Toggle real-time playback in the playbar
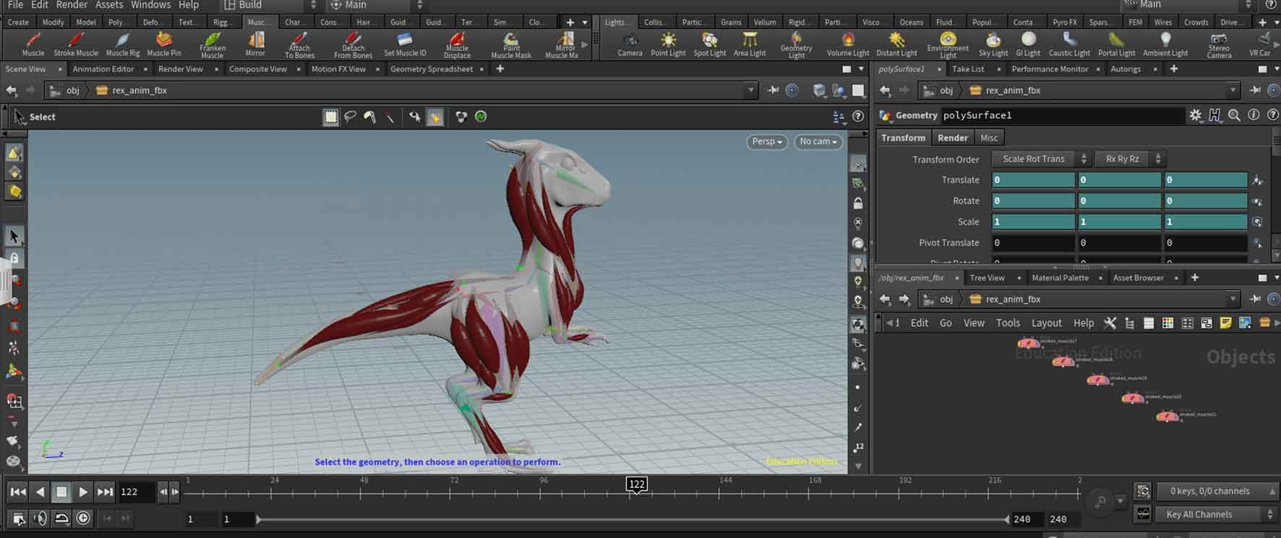1281x538 pixels. pos(84,518)
